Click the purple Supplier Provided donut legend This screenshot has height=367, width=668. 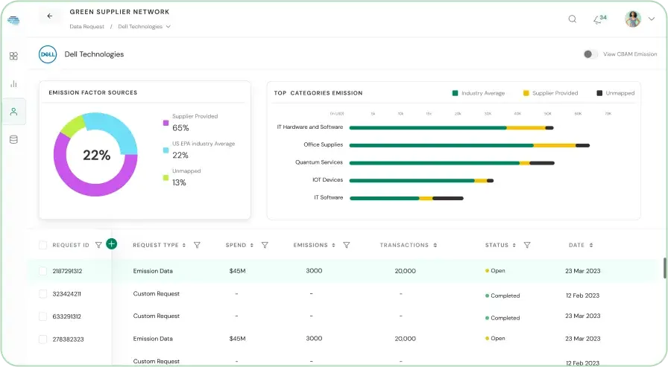166,123
